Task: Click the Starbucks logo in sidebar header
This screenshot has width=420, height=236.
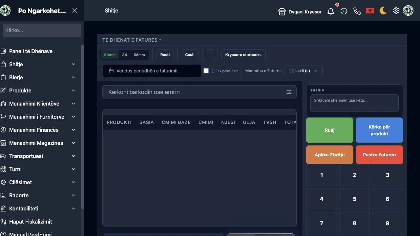Action: pos(5,10)
